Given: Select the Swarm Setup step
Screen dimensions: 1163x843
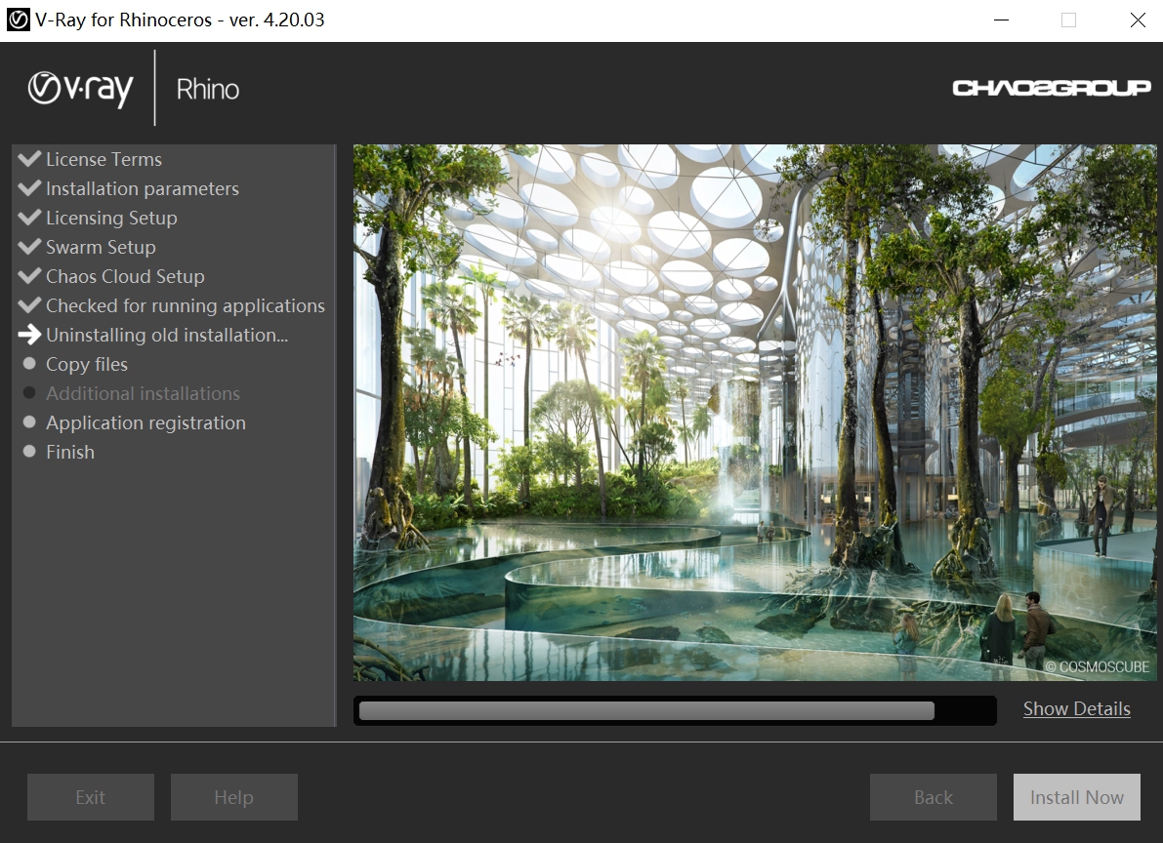Looking at the screenshot, I should click(x=101, y=247).
